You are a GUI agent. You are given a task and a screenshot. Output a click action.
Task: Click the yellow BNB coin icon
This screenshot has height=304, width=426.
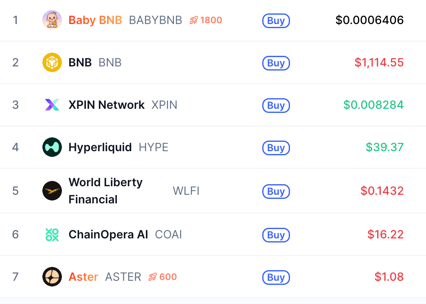pyautogui.click(x=52, y=62)
